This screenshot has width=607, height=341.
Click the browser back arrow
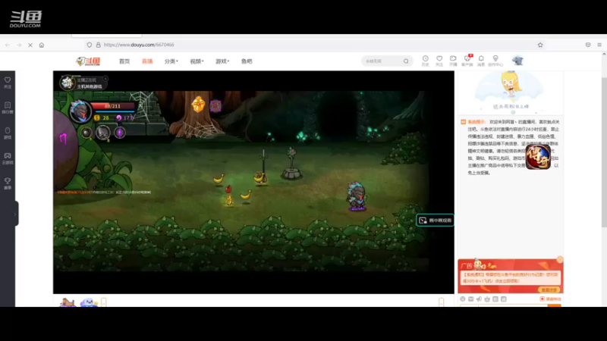tap(8, 45)
